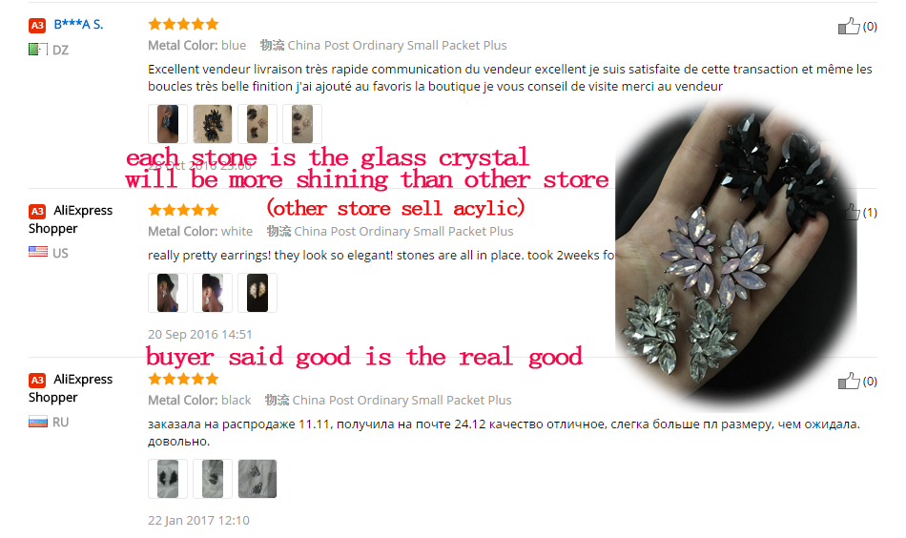The height and width of the screenshot is (538, 906).
Task: Click the A3 badge next to B***A S.
Action: pos(37,26)
